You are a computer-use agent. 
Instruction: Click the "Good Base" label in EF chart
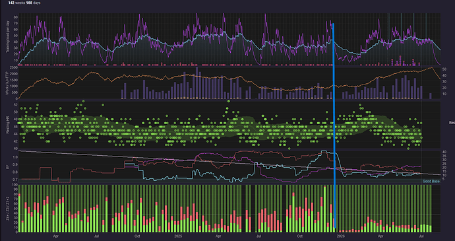[431, 182]
